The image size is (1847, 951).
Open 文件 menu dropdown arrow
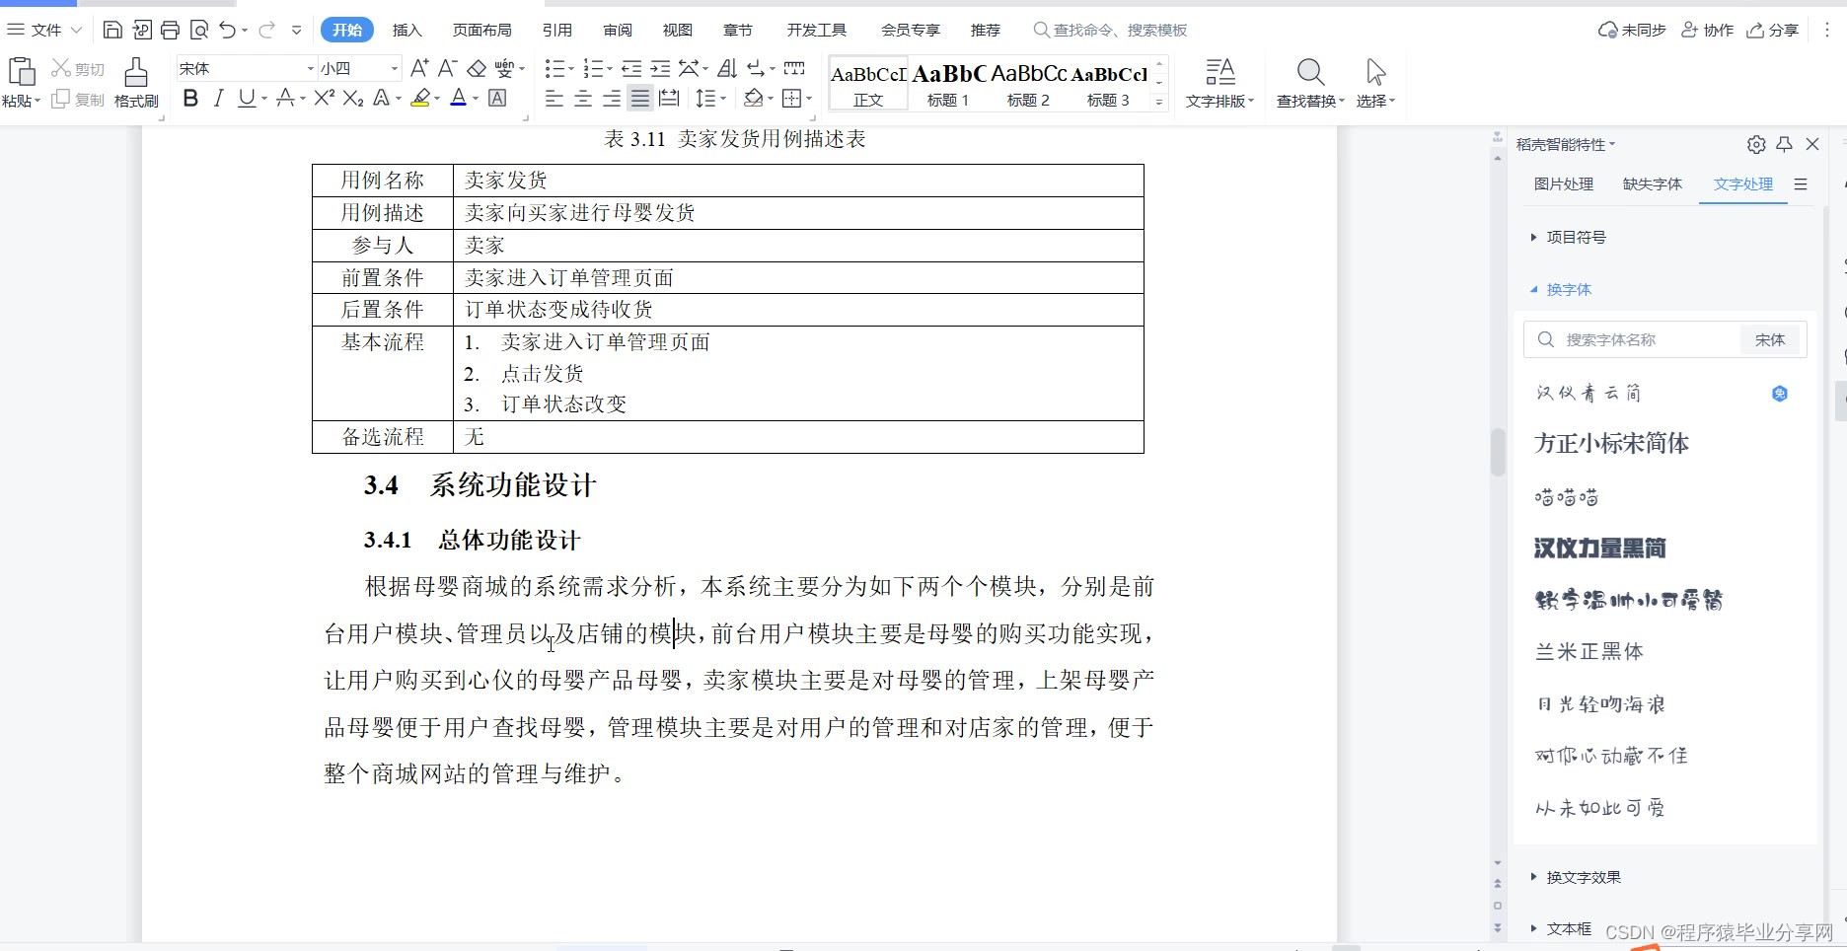(x=76, y=30)
